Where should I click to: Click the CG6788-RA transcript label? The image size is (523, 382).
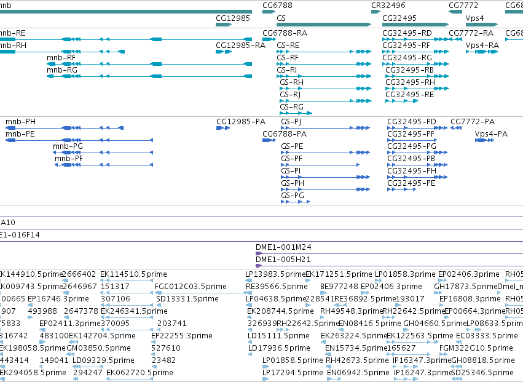click(x=285, y=33)
